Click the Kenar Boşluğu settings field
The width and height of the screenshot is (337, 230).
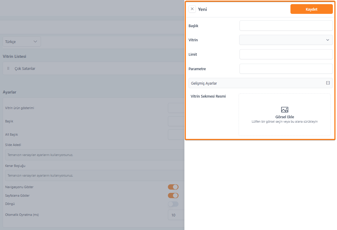(x=95, y=175)
